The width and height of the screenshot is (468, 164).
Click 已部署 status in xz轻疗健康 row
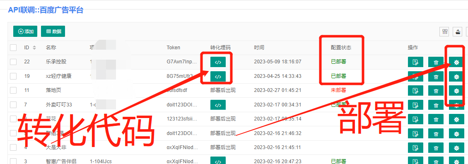[339, 76]
